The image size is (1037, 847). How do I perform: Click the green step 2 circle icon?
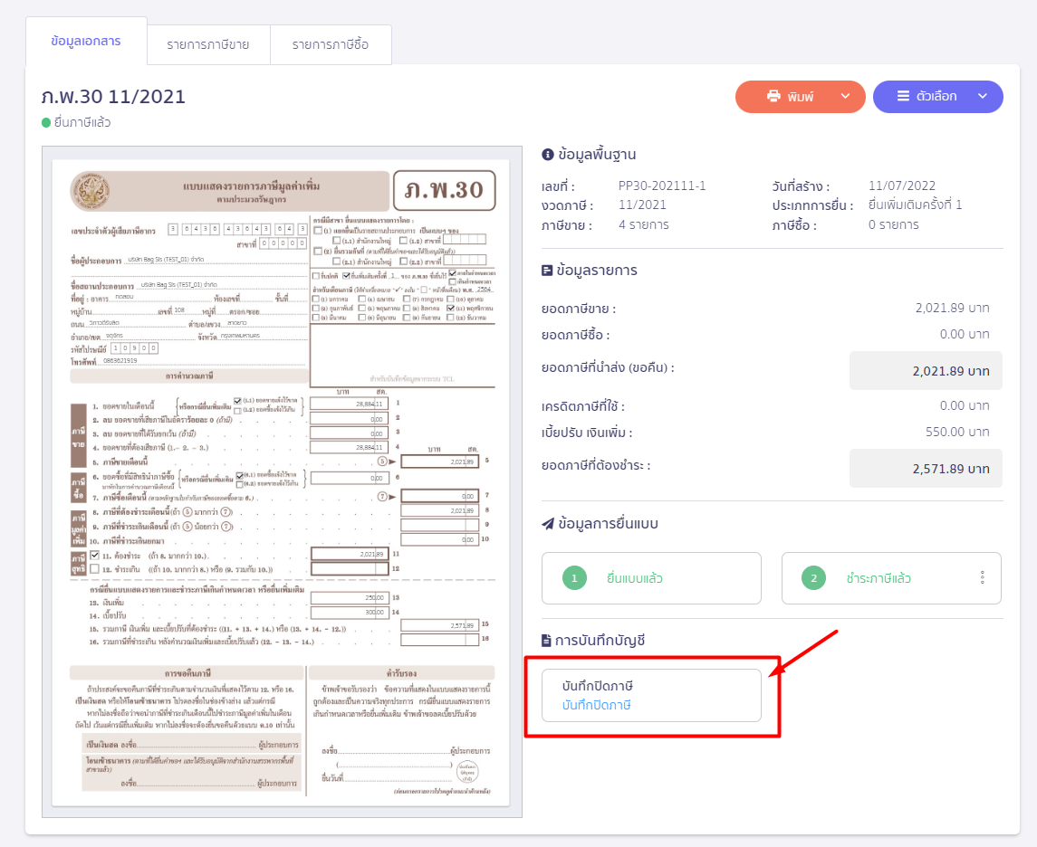coord(814,578)
